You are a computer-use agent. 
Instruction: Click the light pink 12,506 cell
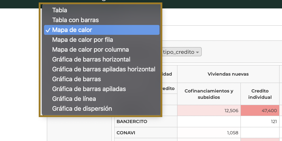tap(209, 110)
